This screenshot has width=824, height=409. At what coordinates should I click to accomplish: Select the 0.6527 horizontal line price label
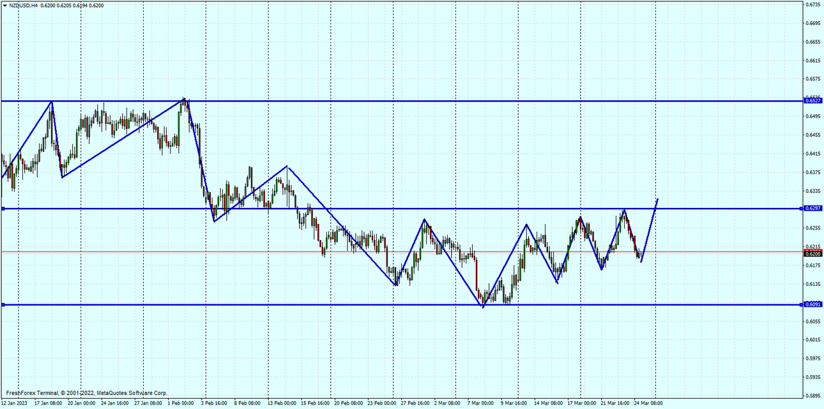813,101
